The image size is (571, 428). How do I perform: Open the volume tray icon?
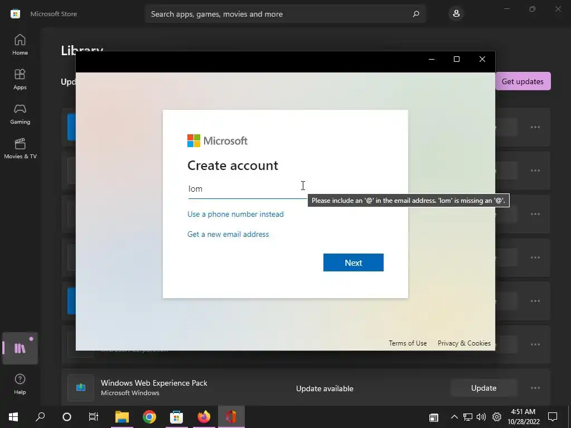click(x=481, y=417)
